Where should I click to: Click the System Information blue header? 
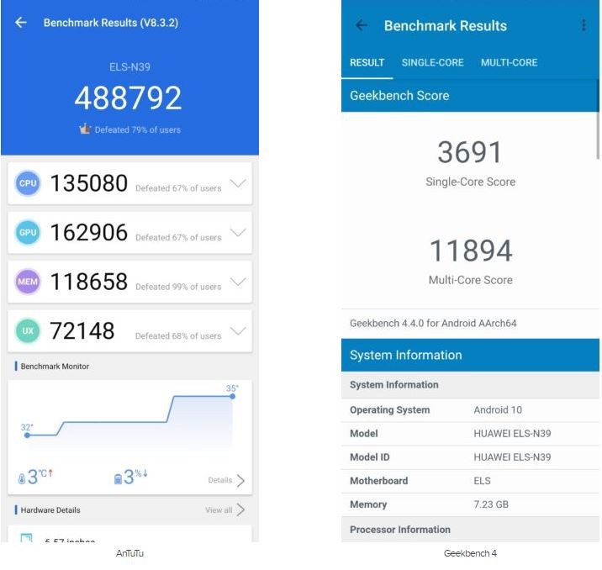tap(470, 355)
